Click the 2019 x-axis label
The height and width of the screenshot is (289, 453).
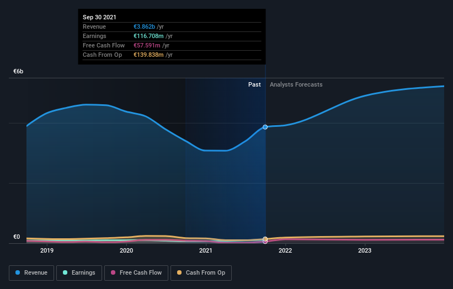[x=47, y=250]
